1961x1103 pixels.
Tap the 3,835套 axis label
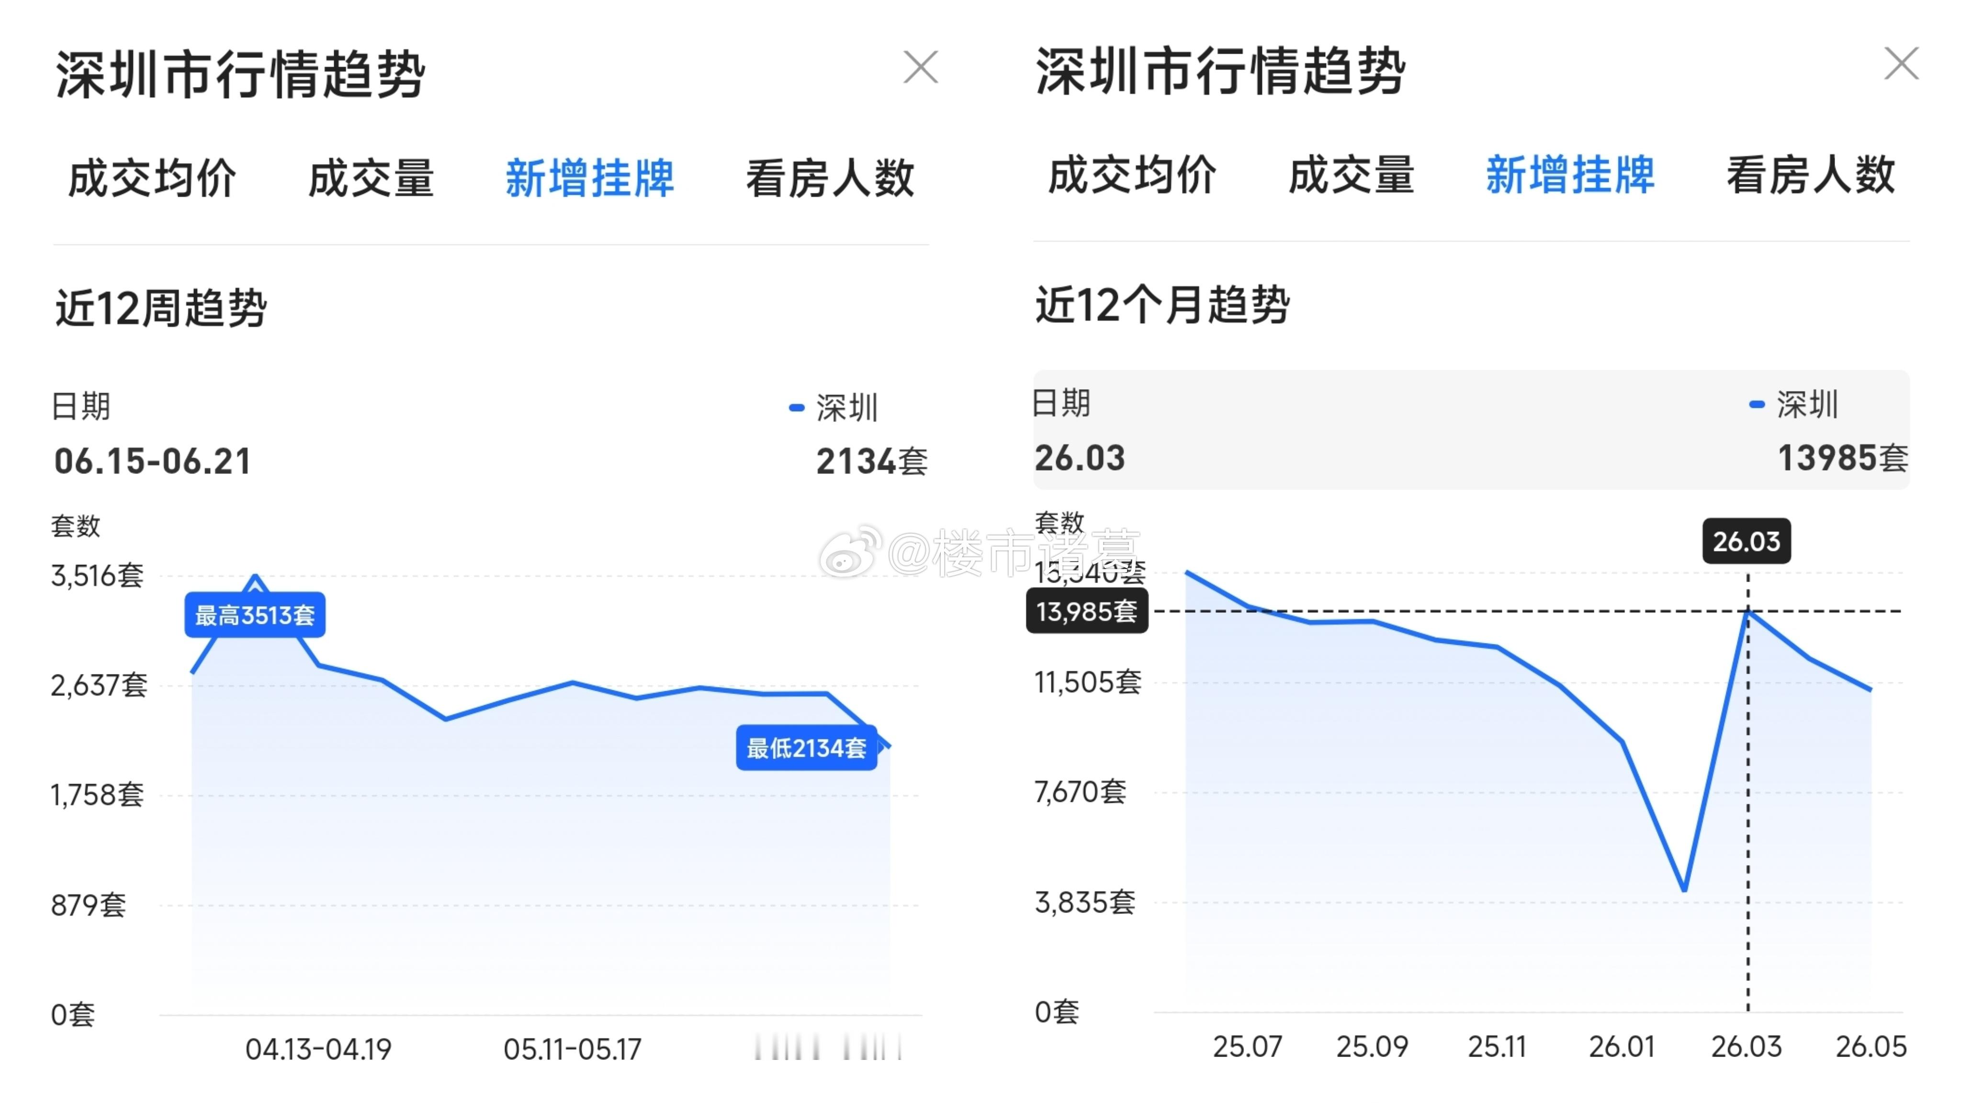coord(1085,903)
